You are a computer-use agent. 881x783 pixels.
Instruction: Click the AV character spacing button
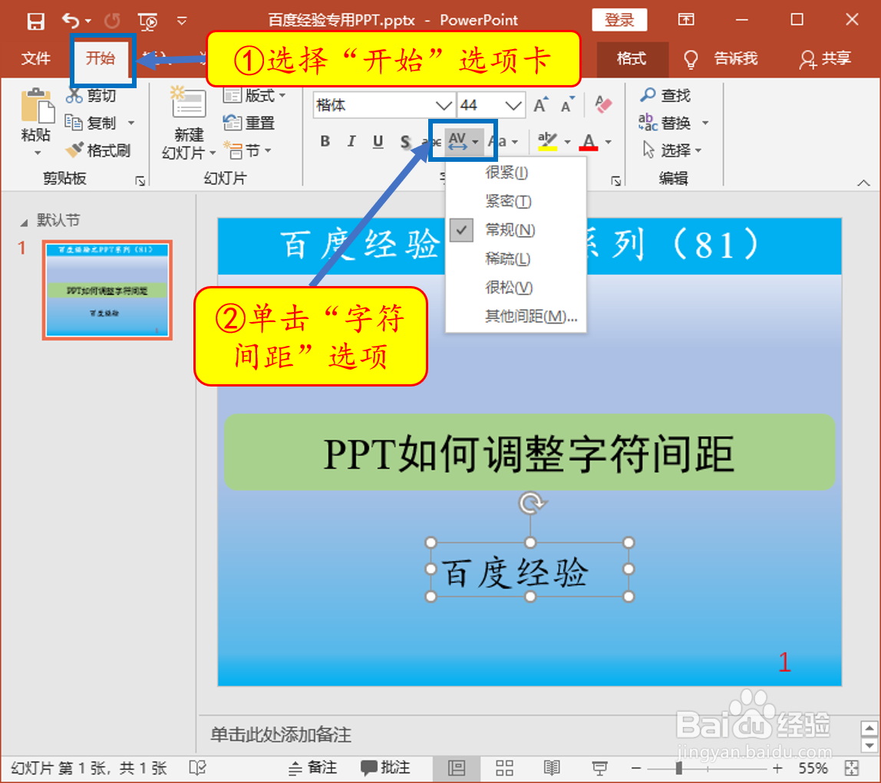[x=463, y=141]
